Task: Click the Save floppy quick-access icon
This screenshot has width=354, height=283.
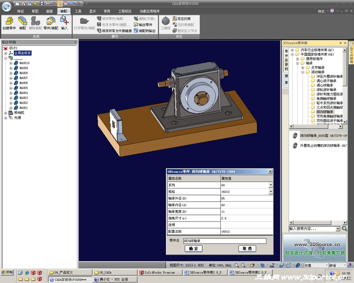Action: [42, 4]
